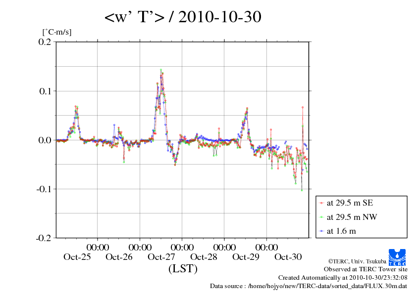Click the Data source file path line

(x=309, y=286)
